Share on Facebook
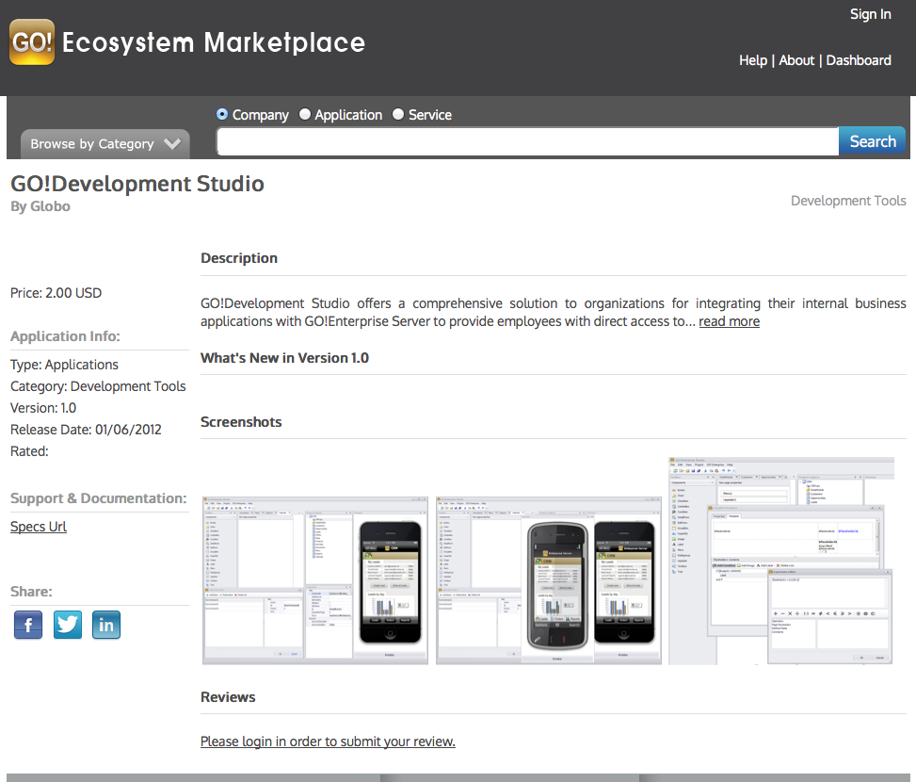Image resolution: width=916 pixels, height=782 pixels. tap(28, 625)
